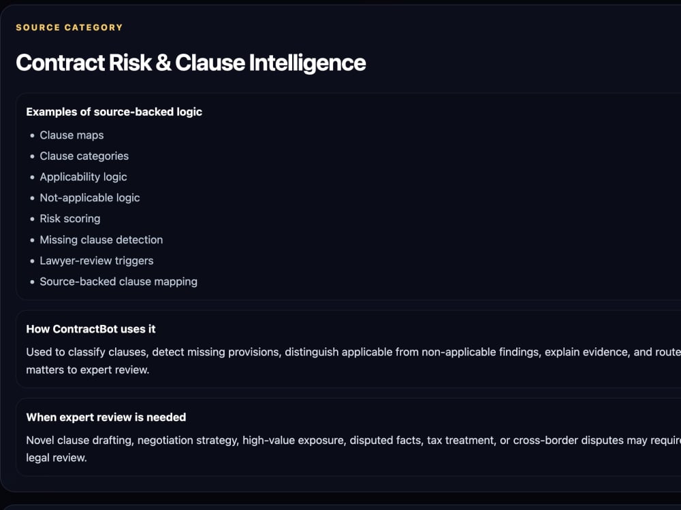Click the bullet marker beside Source-backed clause mapping
681x510 pixels.
click(32, 282)
